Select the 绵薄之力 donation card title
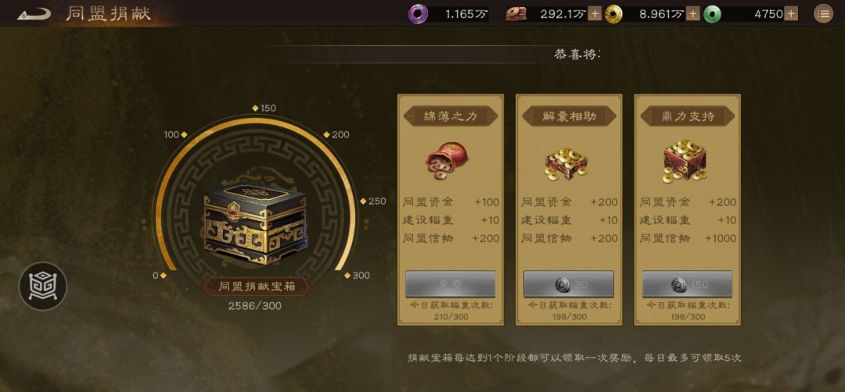Viewport: 845px width, 392px height. pyautogui.click(x=451, y=116)
